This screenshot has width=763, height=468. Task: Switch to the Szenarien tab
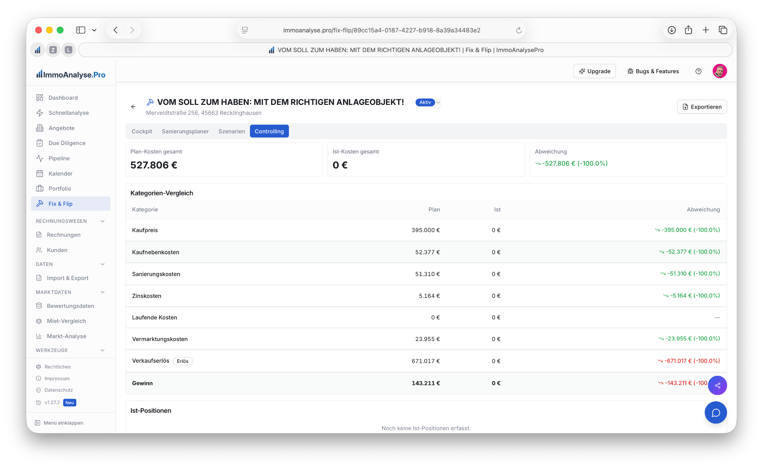pyautogui.click(x=232, y=132)
